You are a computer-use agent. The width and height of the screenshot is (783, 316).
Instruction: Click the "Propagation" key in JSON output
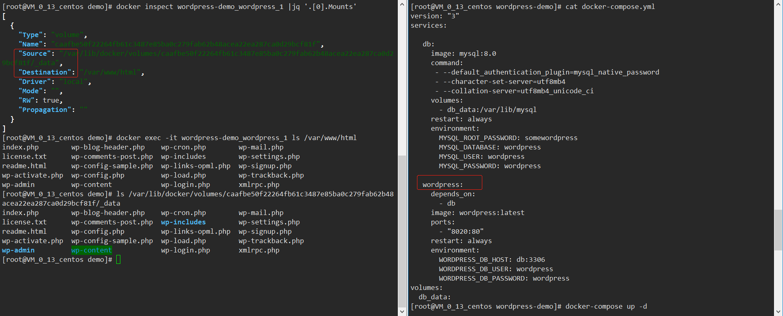[45, 110]
